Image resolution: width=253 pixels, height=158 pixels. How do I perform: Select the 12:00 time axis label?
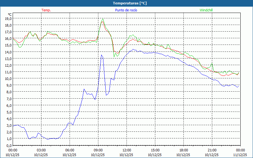126,150
